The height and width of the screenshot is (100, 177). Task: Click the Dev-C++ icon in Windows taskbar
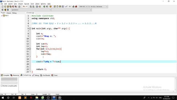click(54, 97)
